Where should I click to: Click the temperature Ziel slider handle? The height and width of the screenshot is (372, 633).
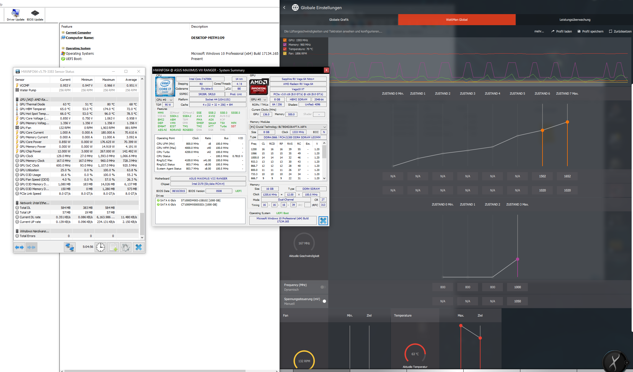tap(480, 338)
